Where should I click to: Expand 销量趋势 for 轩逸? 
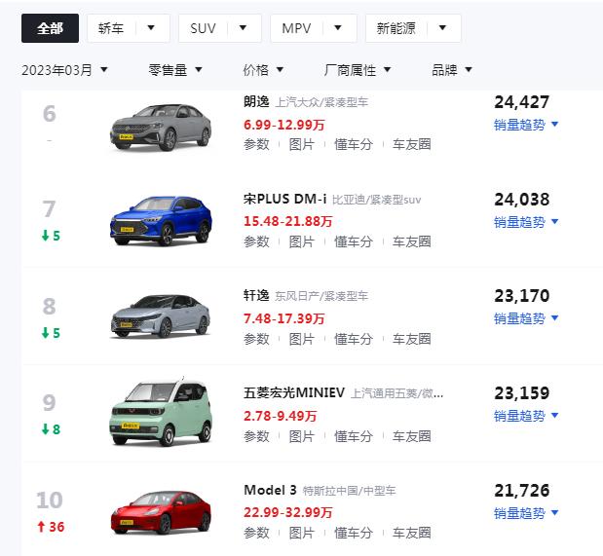click(526, 318)
